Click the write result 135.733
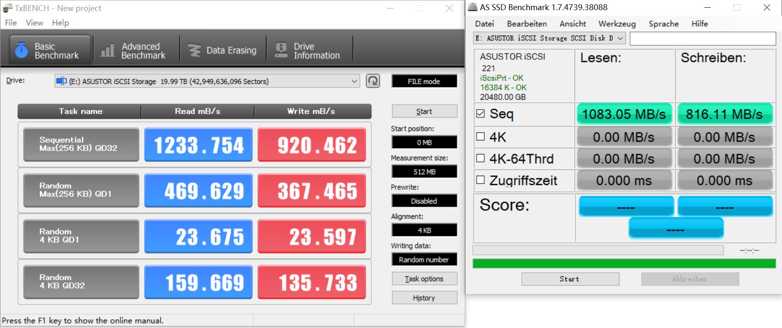Image resolution: width=782 pixels, height=328 pixels. pyautogui.click(x=312, y=282)
